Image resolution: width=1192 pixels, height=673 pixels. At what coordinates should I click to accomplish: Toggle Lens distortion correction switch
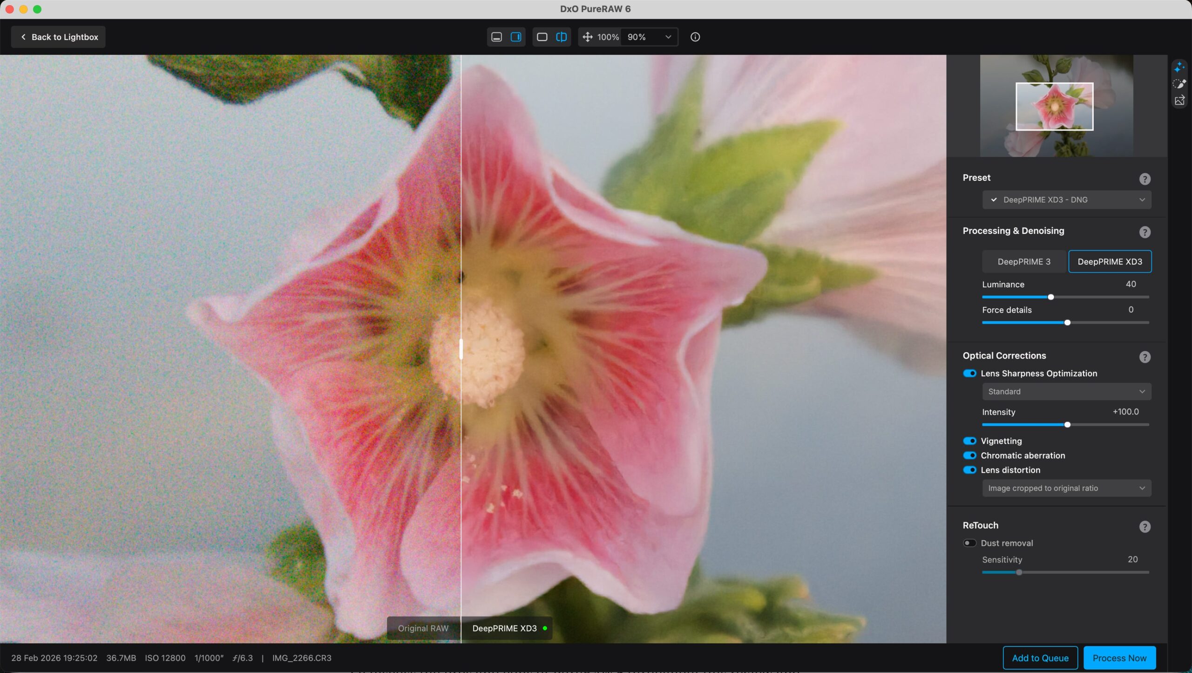pyautogui.click(x=970, y=469)
